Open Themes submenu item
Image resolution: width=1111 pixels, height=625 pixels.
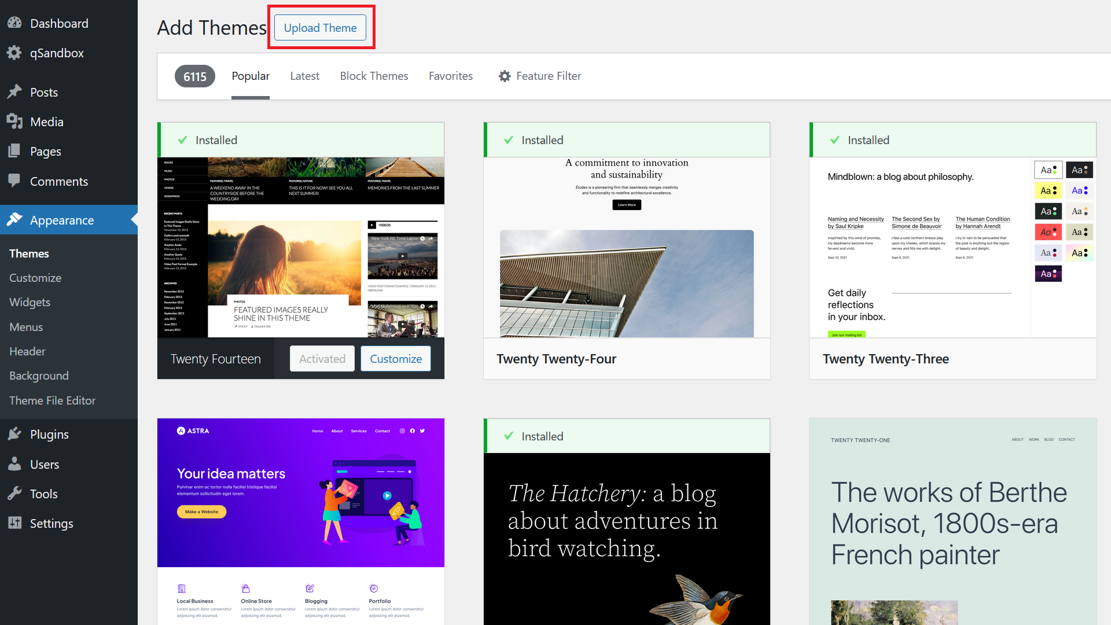(29, 253)
